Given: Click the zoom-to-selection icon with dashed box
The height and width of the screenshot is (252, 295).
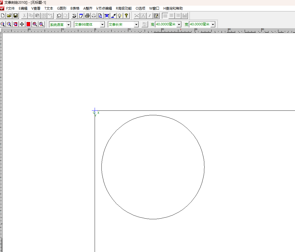Looking at the screenshot, I should pyautogui.click(x=16, y=24).
